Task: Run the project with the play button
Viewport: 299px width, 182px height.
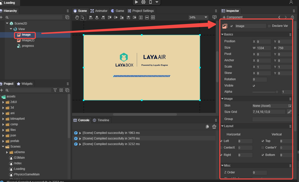Action: coord(136,2)
